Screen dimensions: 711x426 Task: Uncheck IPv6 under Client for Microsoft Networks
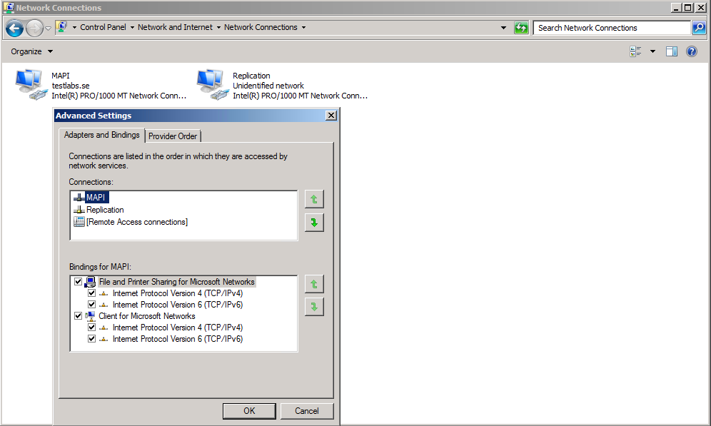[91, 338]
